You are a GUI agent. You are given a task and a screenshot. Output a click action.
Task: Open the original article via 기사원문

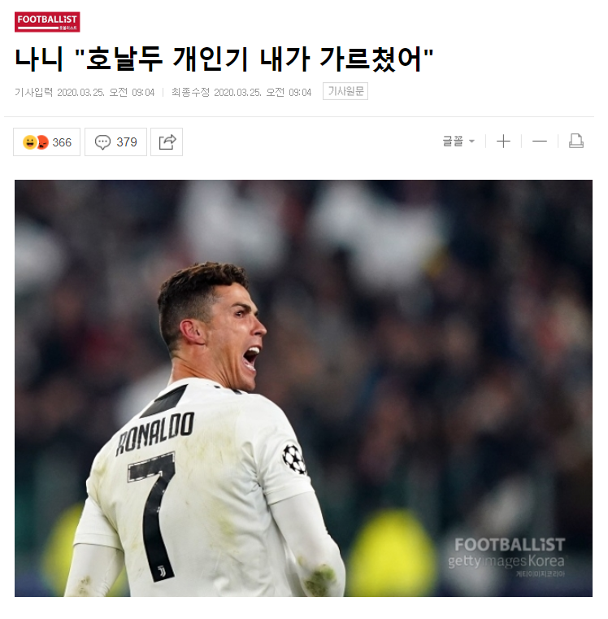click(345, 91)
